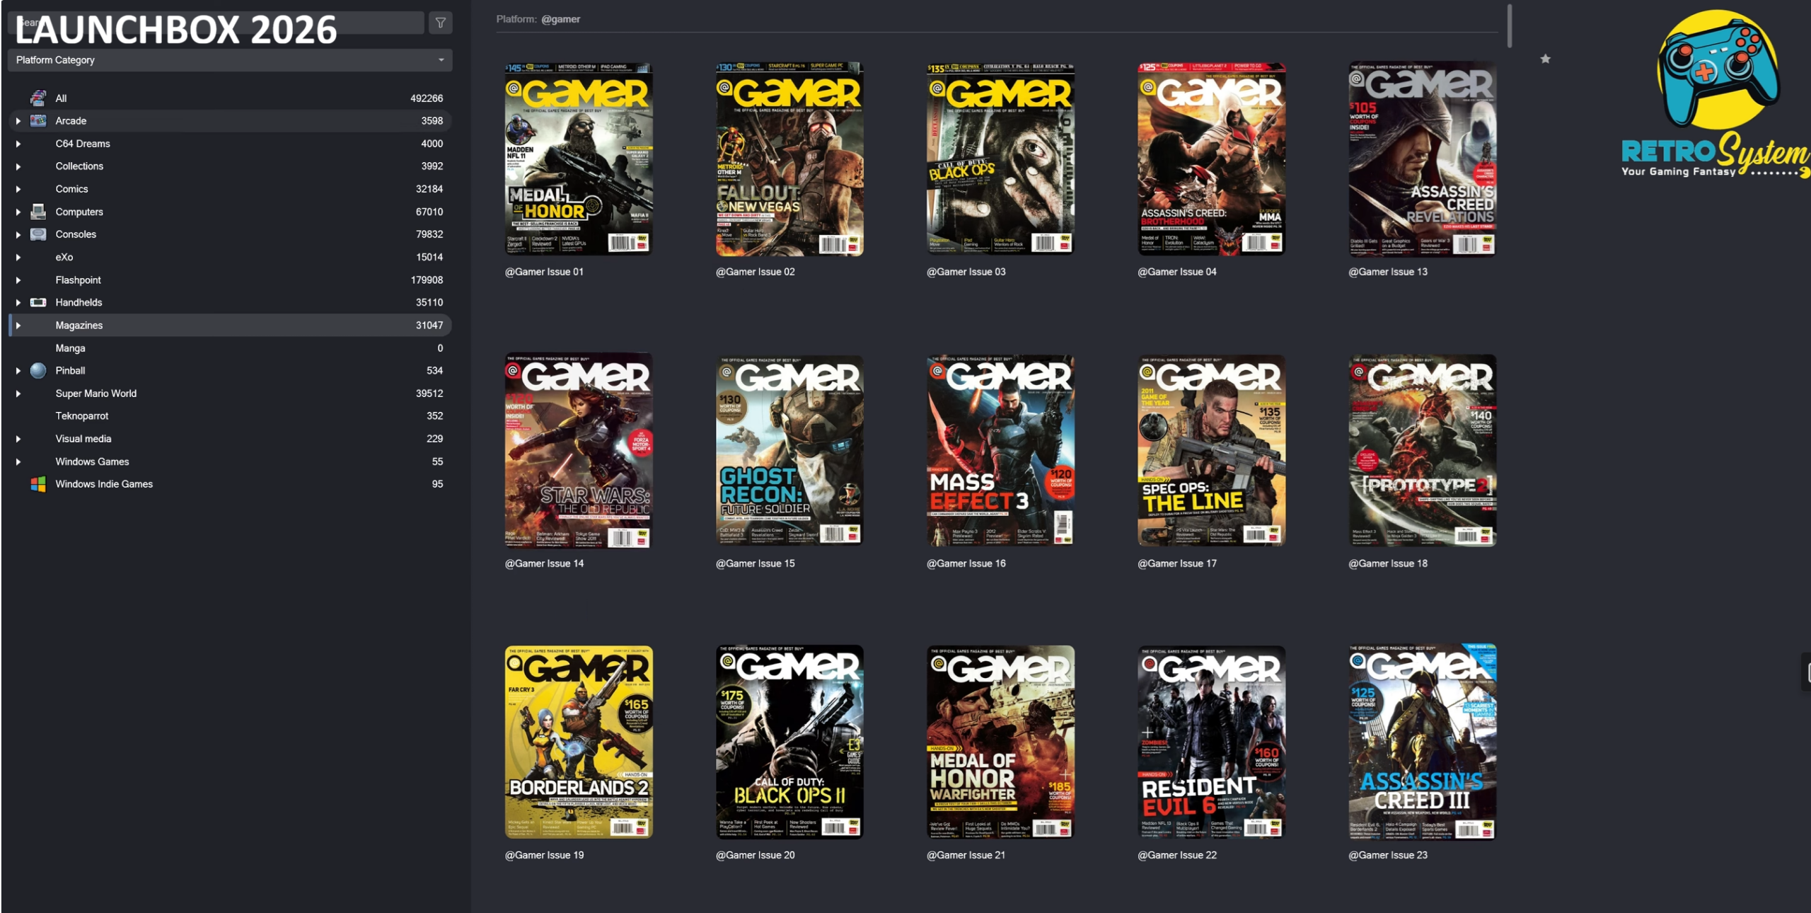Expand the eXo node
Screen dimensions: 1811x913
pos(18,257)
